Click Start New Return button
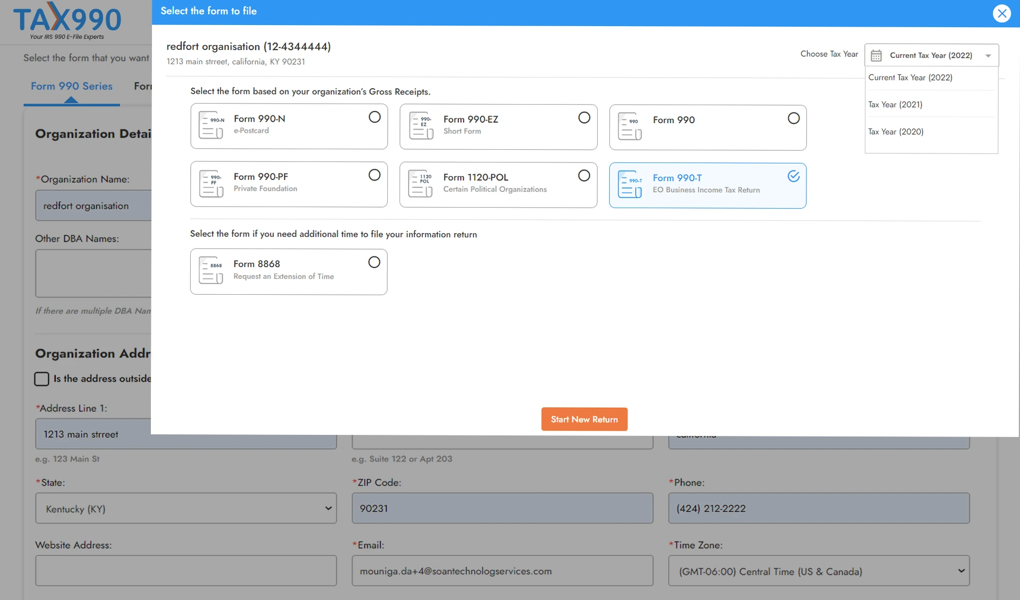This screenshot has height=600, width=1020. [584, 419]
